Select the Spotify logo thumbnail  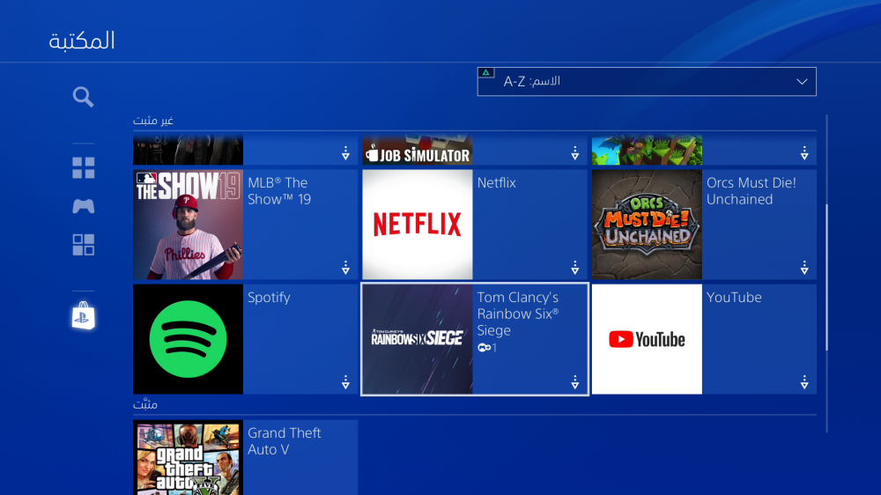[189, 339]
